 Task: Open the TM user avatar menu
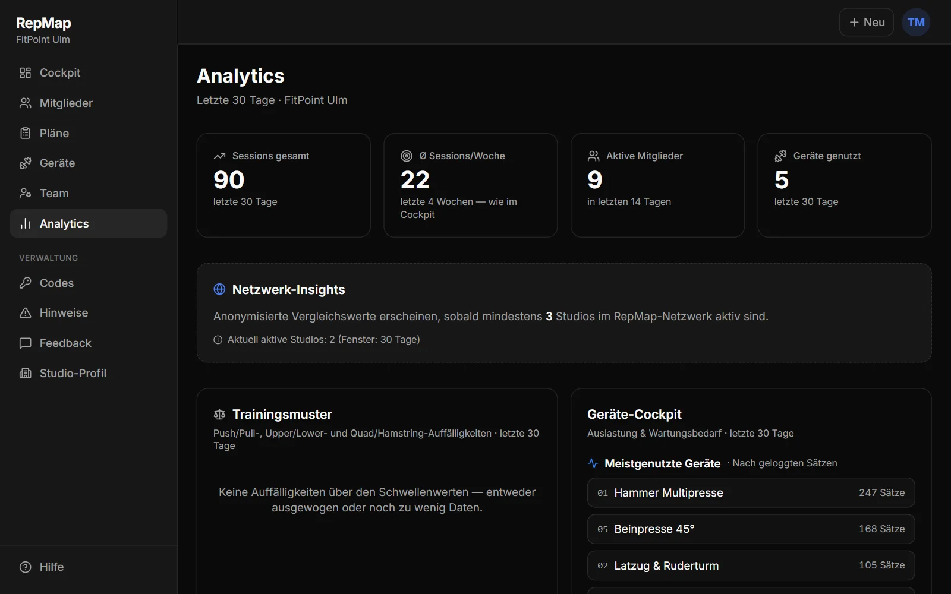coord(916,22)
